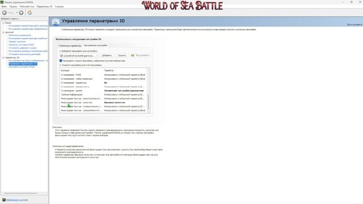Click the 3D settings page header icon
Image resolution: width=363 pixels, height=204 pixels.
click(56, 22)
